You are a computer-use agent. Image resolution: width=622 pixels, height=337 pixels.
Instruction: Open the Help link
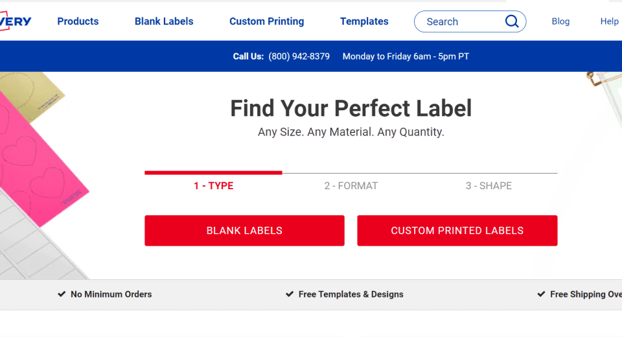click(x=609, y=21)
